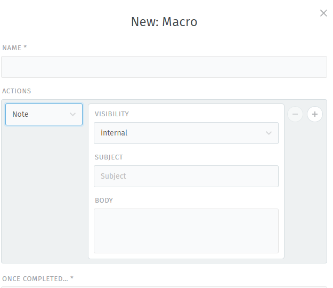Open the Visibility dropdown showing internal
This screenshot has width=333, height=288.
click(x=186, y=133)
